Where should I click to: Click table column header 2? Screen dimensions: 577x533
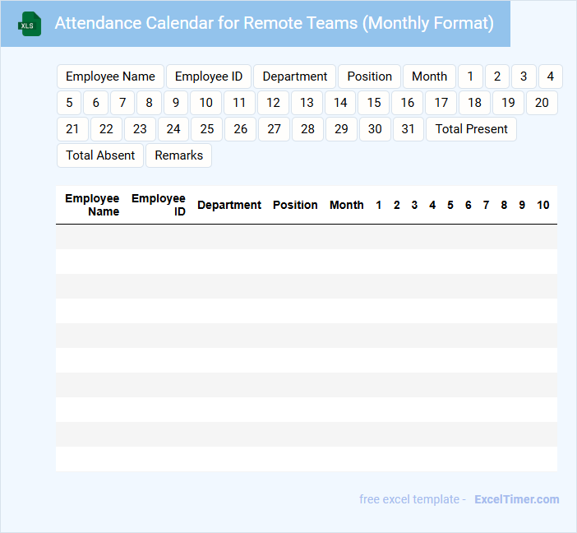click(397, 205)
